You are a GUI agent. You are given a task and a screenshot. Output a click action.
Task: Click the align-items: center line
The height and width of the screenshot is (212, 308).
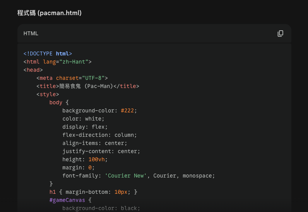[x=94, y=143]
